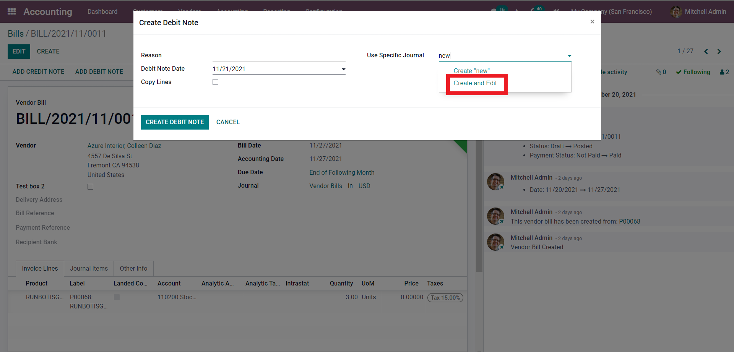Go to previous bill record arrow
734x352 pixels.
[706, 51]
